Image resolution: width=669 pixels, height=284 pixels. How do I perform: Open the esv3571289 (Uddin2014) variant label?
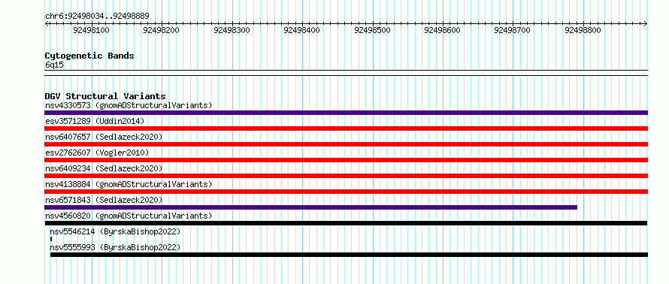(x=95, y=121)
